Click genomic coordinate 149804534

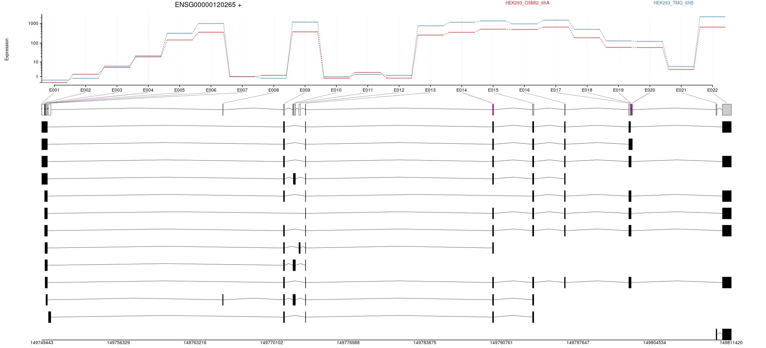(655, 343)
